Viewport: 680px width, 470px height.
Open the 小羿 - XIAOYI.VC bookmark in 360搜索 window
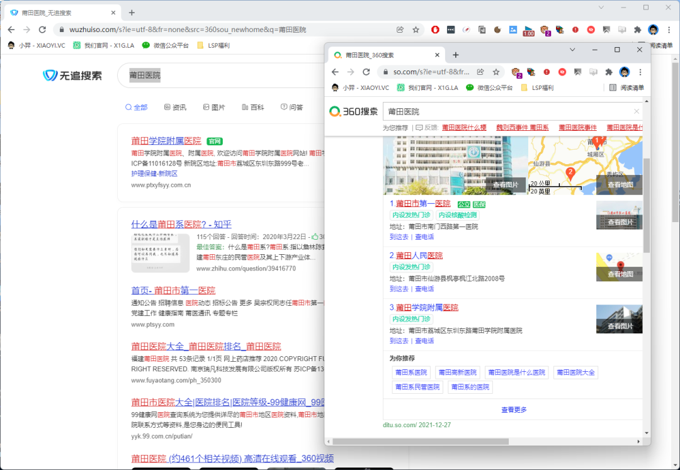pos(360,87)
